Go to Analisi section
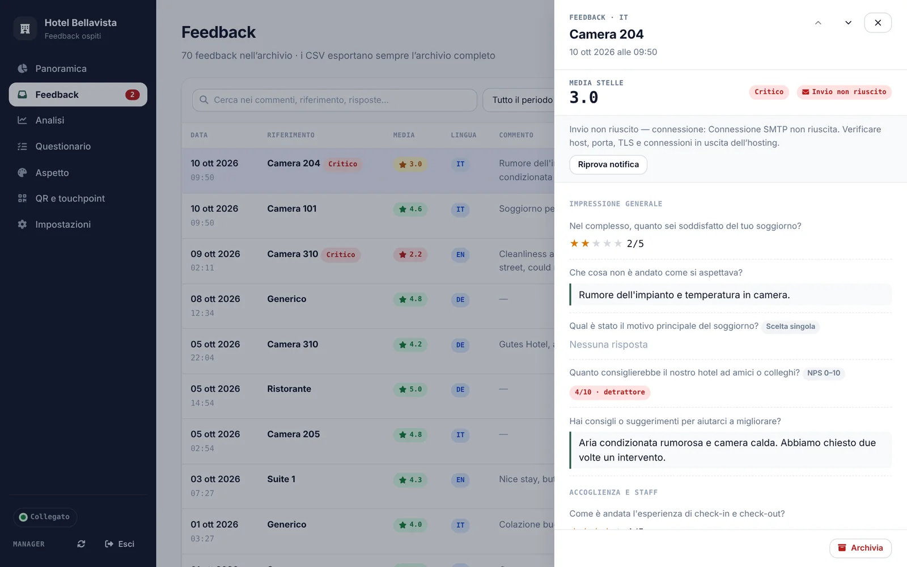The image size is (907, 567). (78, 120)
